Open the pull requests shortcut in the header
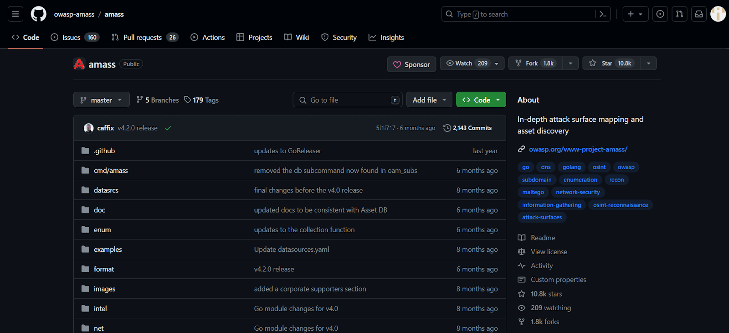729x333 pixels. coord(679,14)
